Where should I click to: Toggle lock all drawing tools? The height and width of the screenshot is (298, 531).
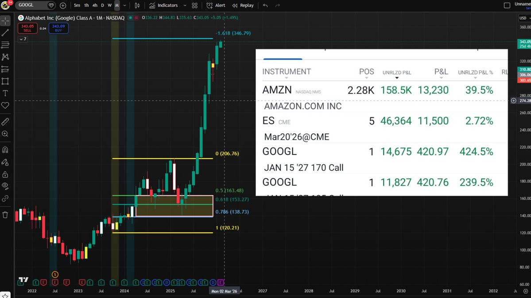pyautogui.click(x=5, y=174)
